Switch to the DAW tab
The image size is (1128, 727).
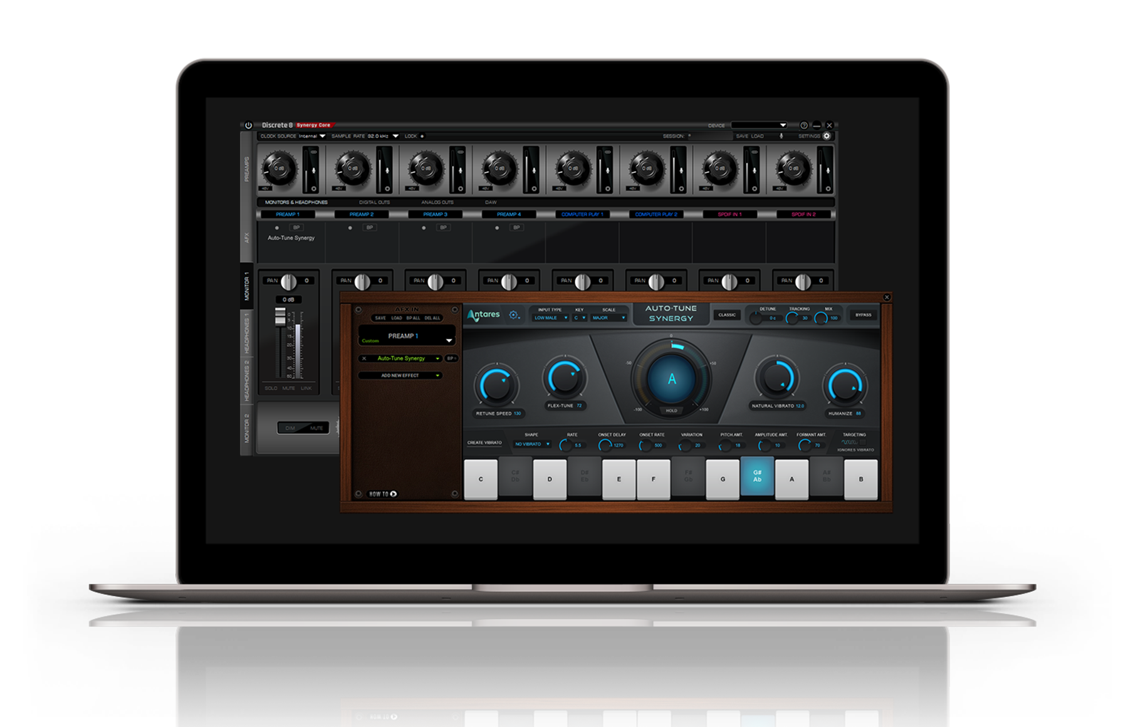491,202
